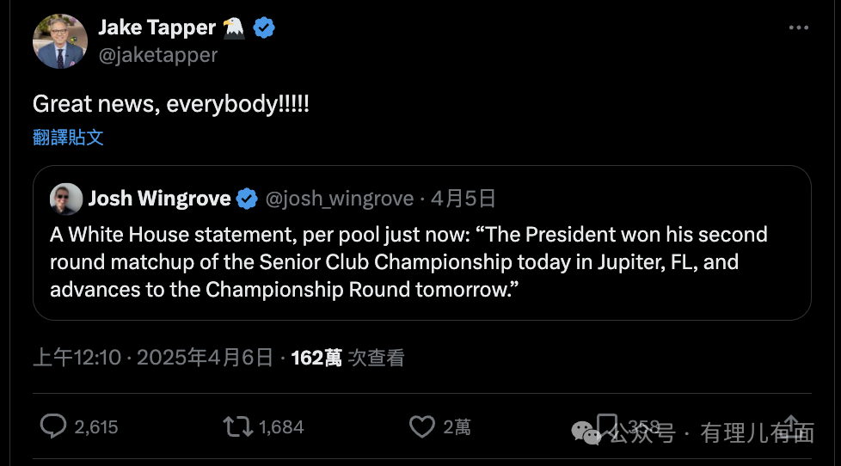This screenshot has height=466, width=841.
Task: Click the reply speech bubble icon
Action: click(x=54, y=426)
